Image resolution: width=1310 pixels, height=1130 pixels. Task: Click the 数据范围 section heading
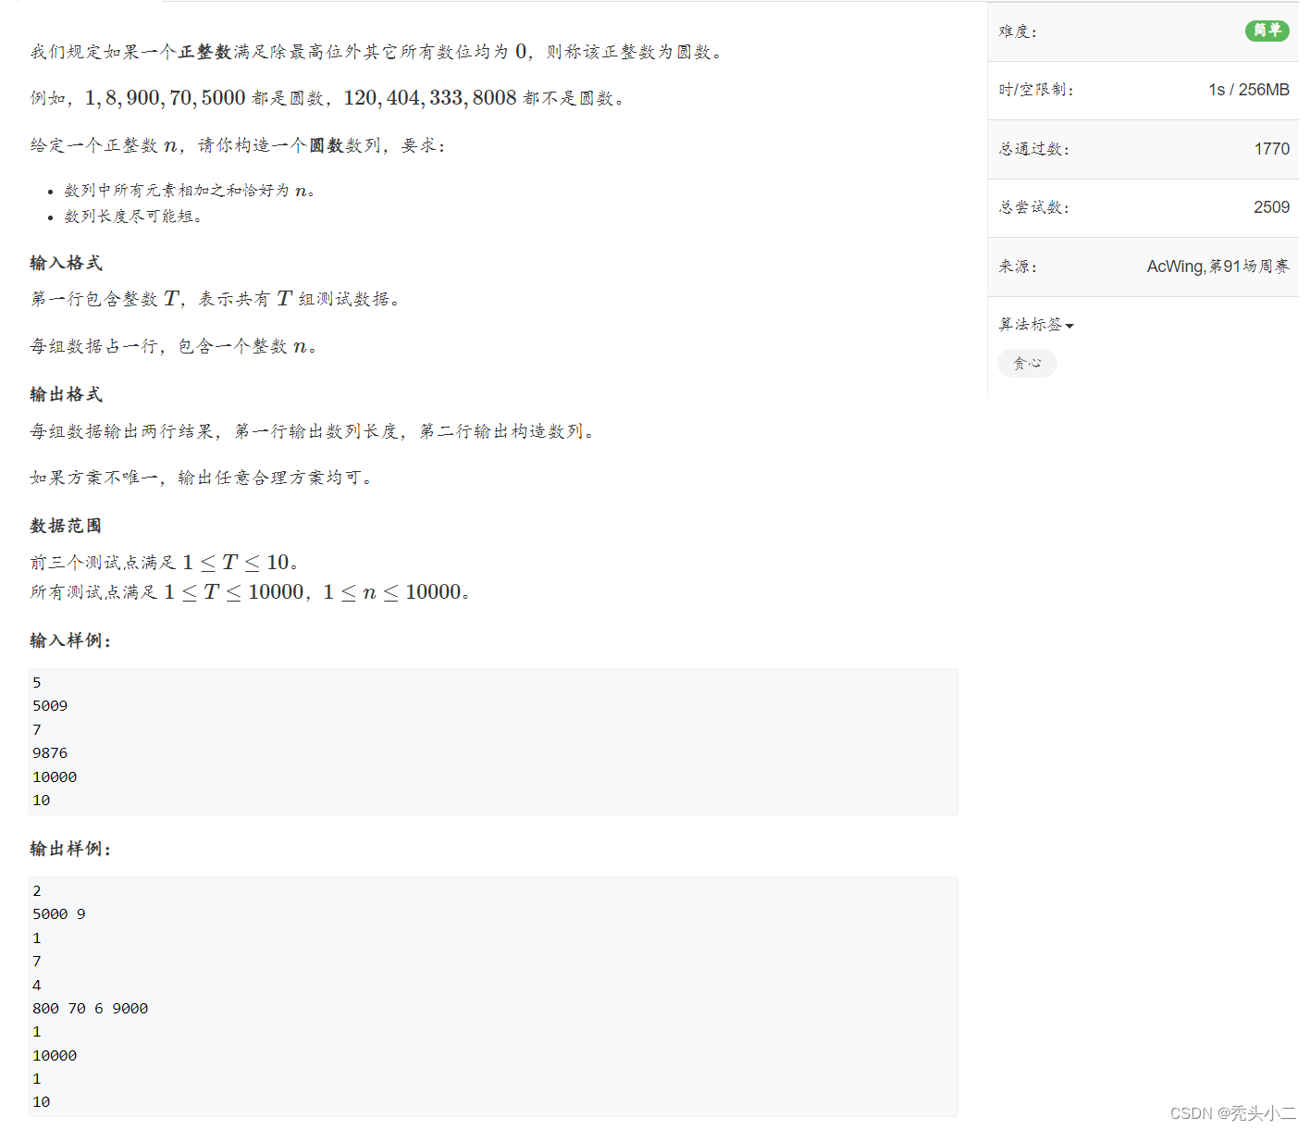click(x=65, y=526)
